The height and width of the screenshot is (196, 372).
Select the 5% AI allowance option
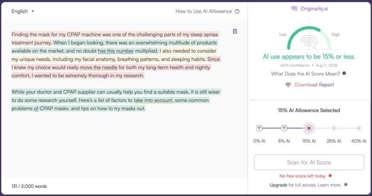pos(284,128)
